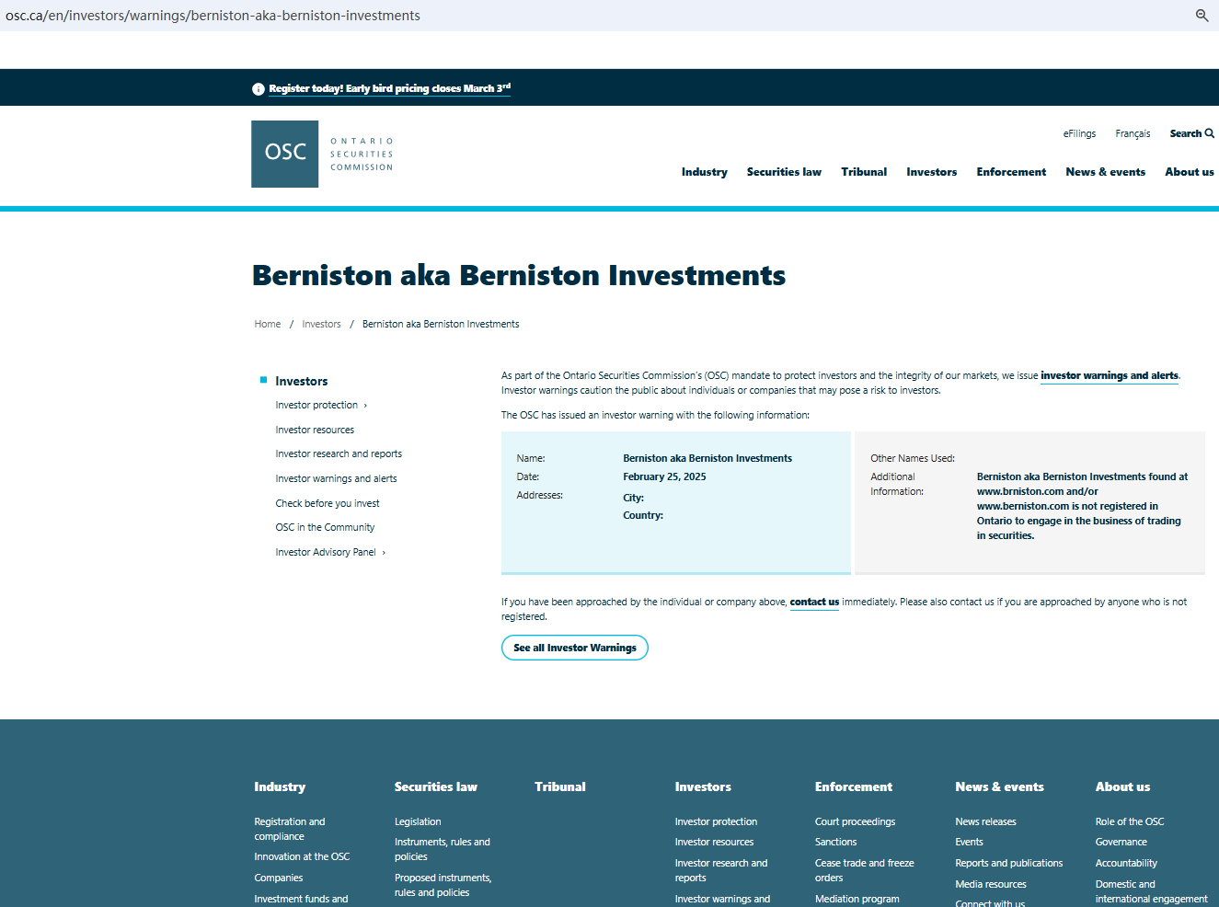Expand the Investor protection submenu arrow
Image resolution: width=1219 pixels, height=907 pixels.
coord(365,406)
